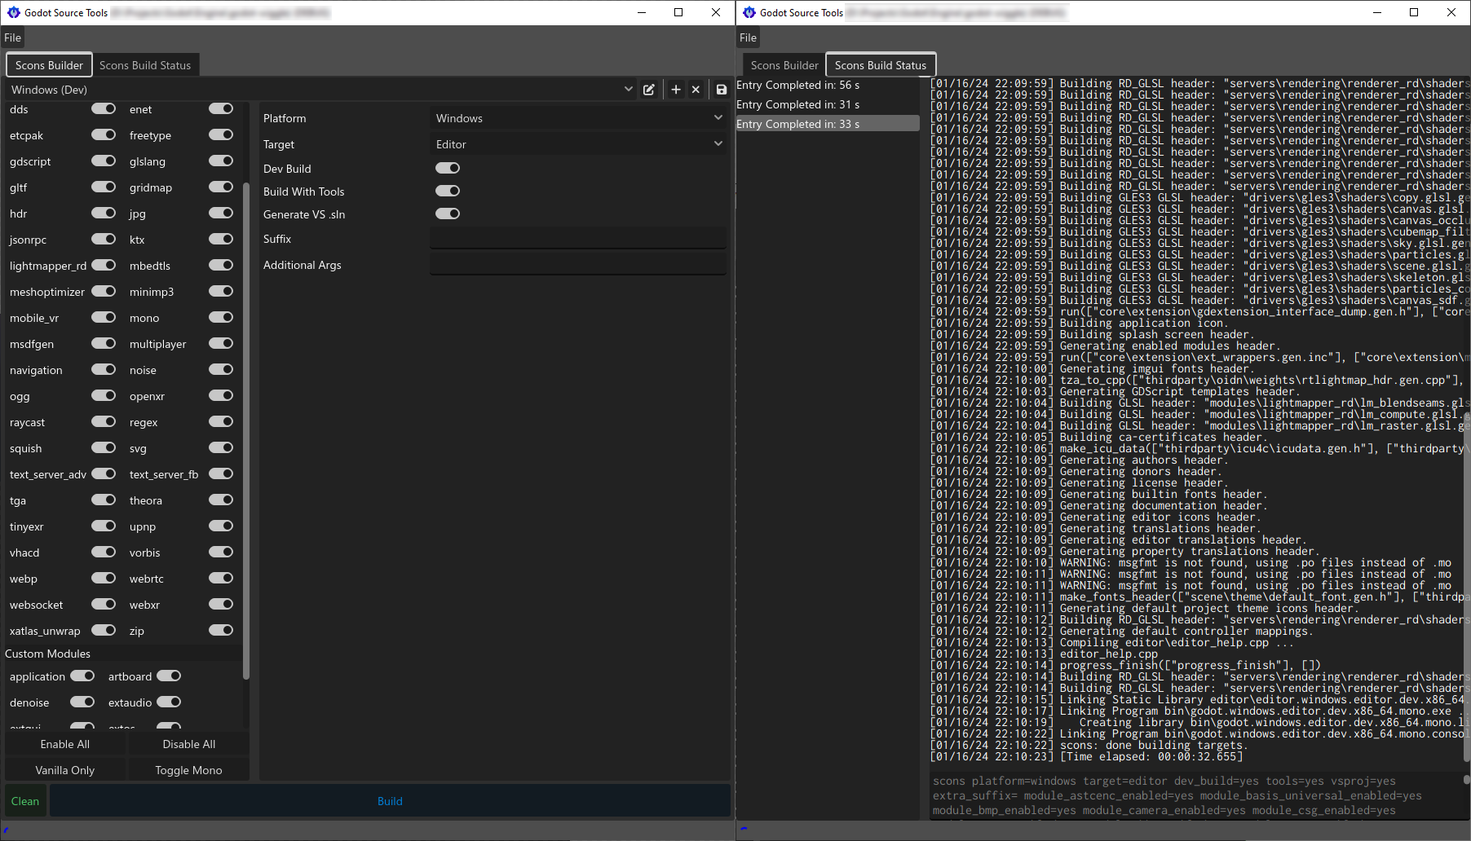Click the Vanilla Only button
Image resolution: width=1471 pixels, height=841 pixels.
coord(65,770)
